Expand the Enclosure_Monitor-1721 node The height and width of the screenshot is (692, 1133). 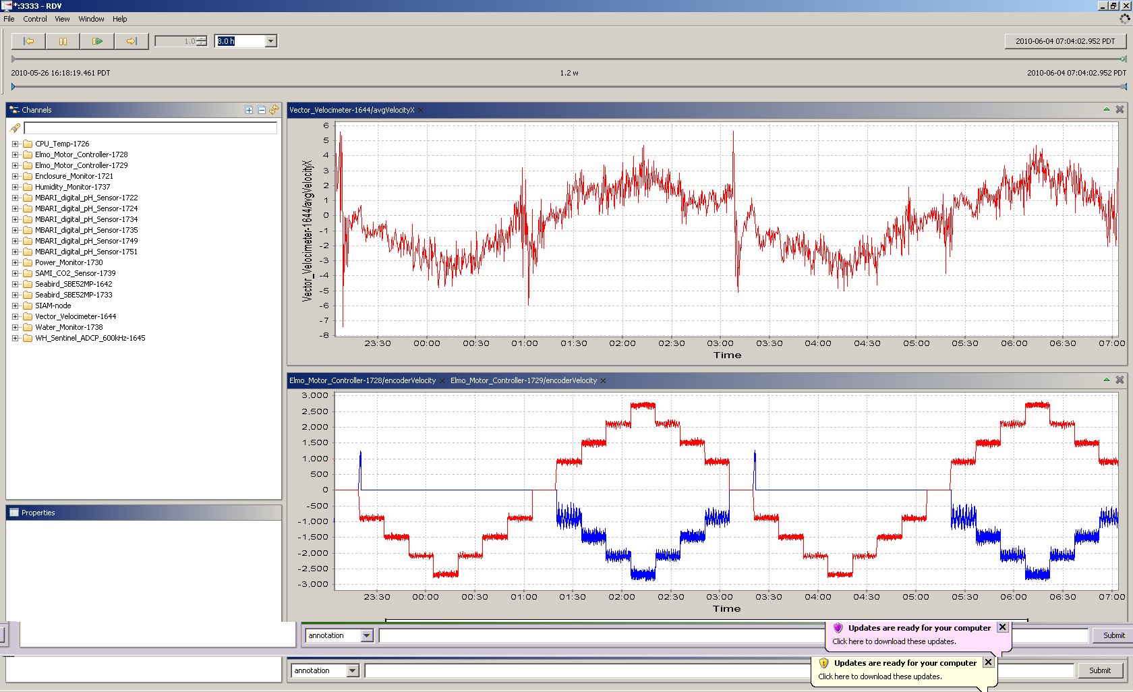point(15,176)
